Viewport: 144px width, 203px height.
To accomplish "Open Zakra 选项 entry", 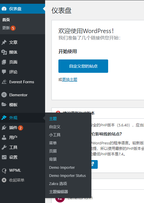I will coord(58,184).
